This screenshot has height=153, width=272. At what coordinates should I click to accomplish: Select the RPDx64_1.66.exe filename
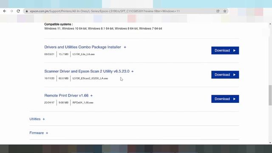coord(83,103)
